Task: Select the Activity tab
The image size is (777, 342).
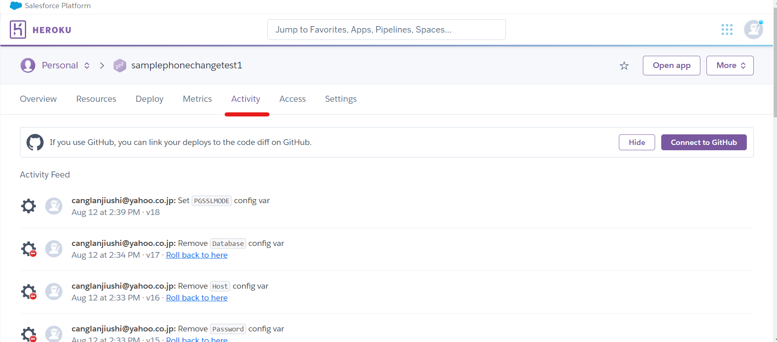Action: (x=245, y=99)
